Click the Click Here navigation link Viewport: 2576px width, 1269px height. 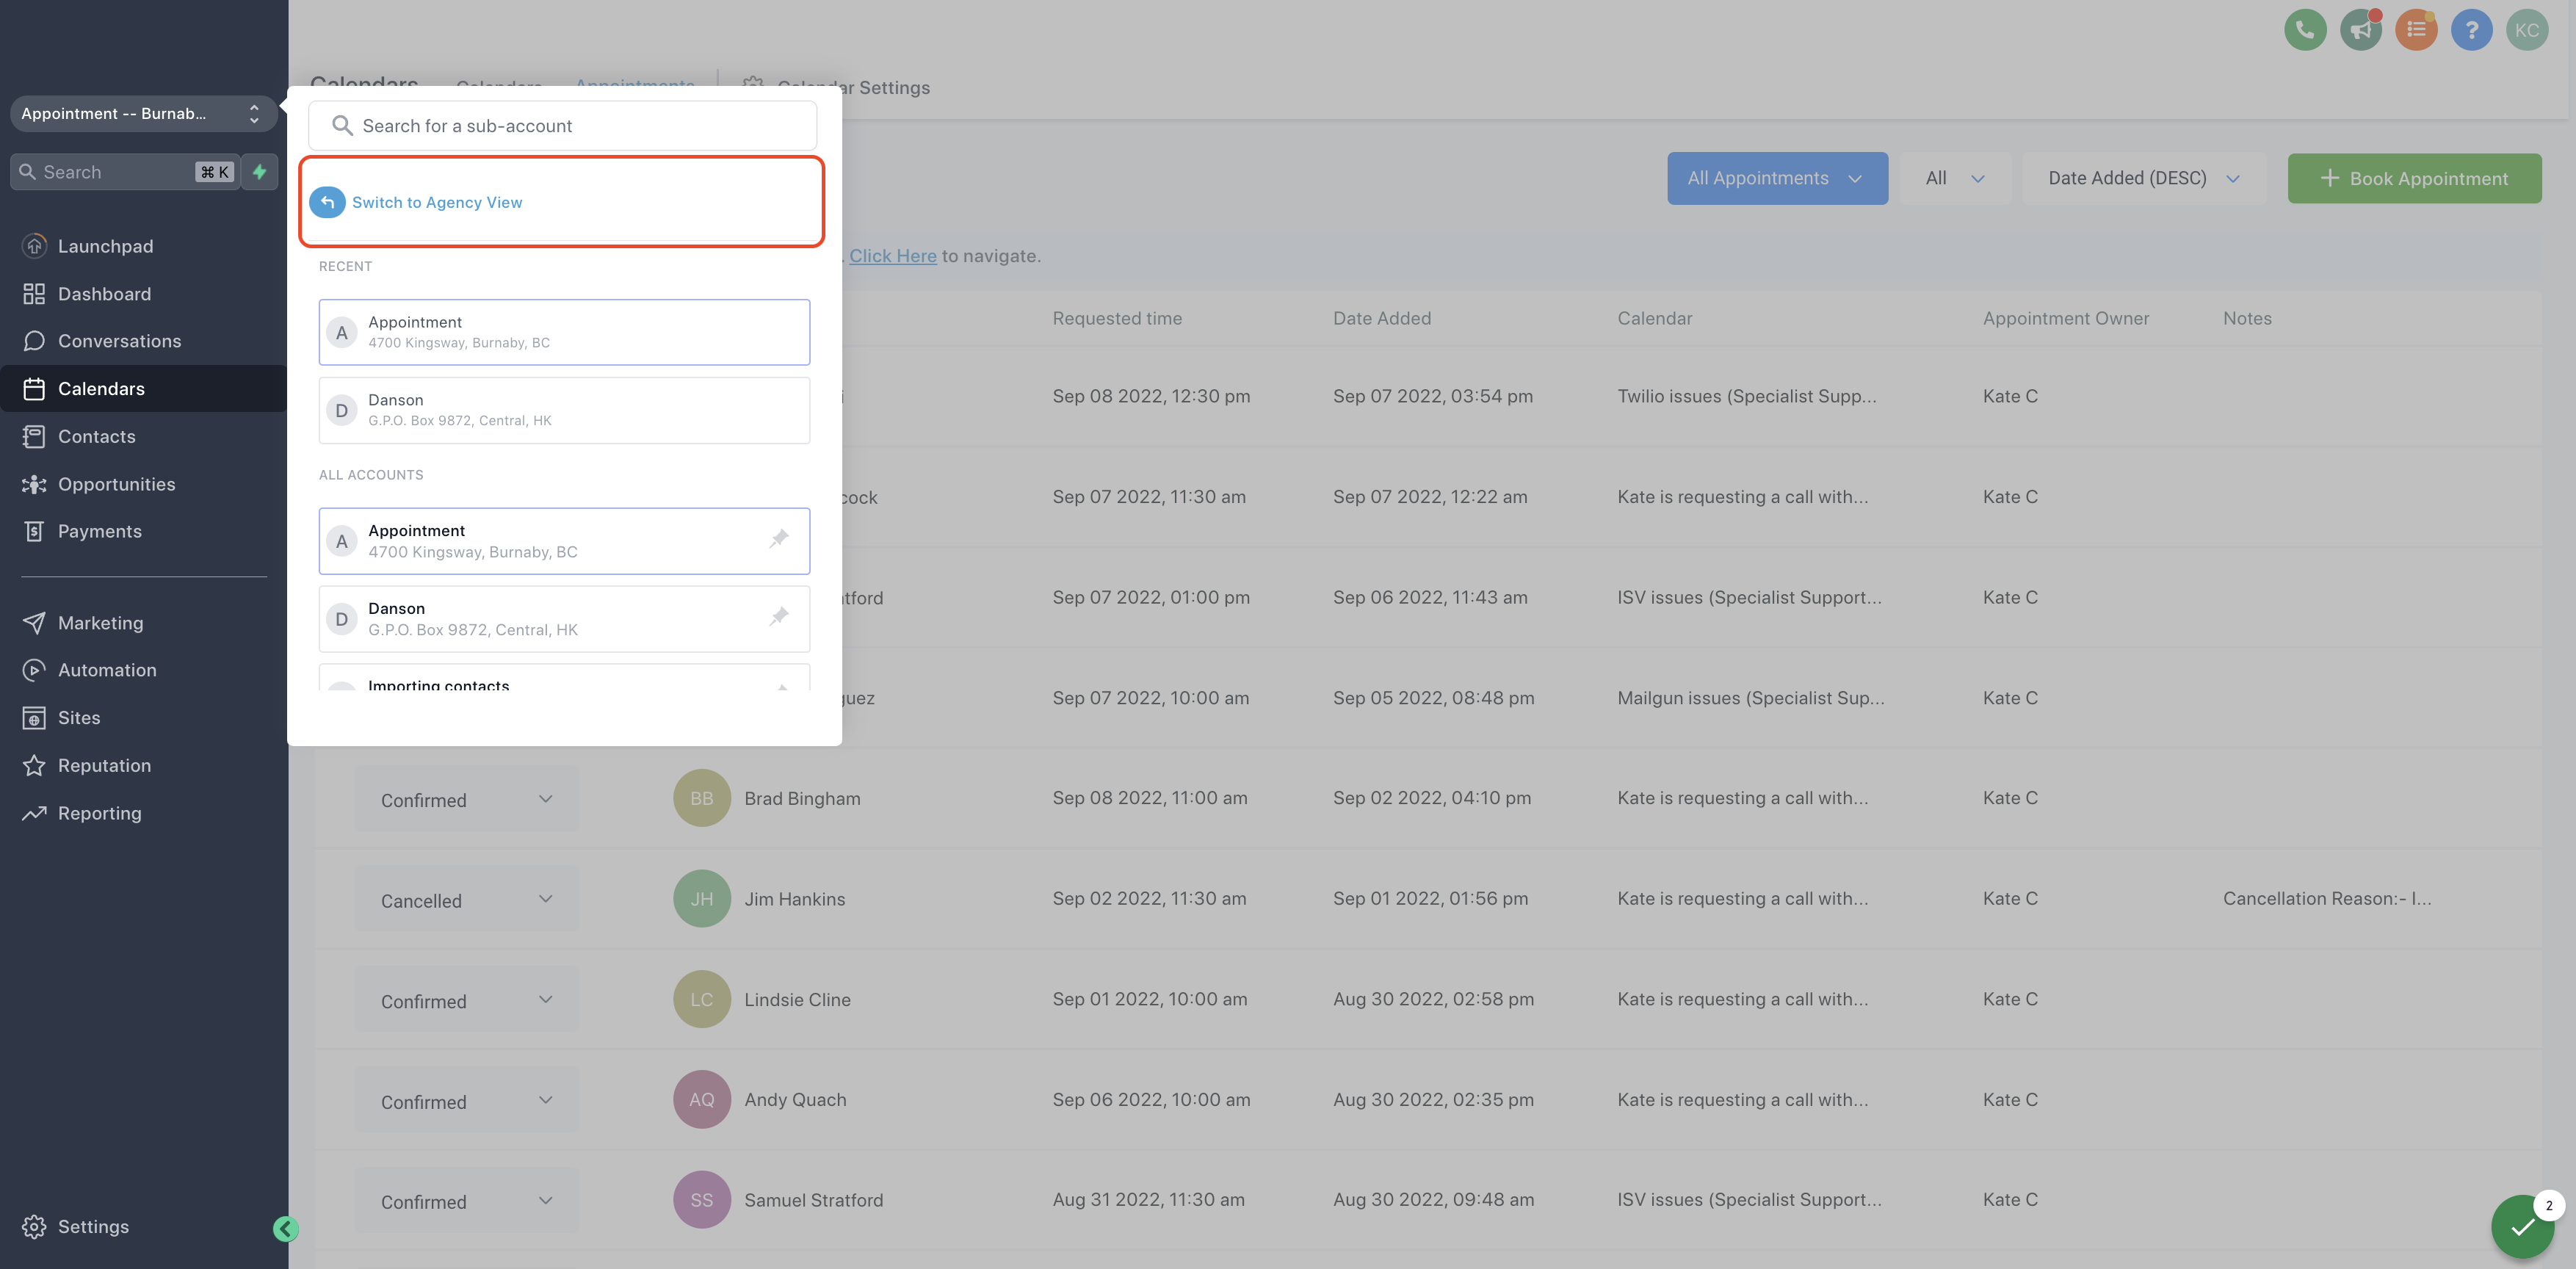click(893, 256)
